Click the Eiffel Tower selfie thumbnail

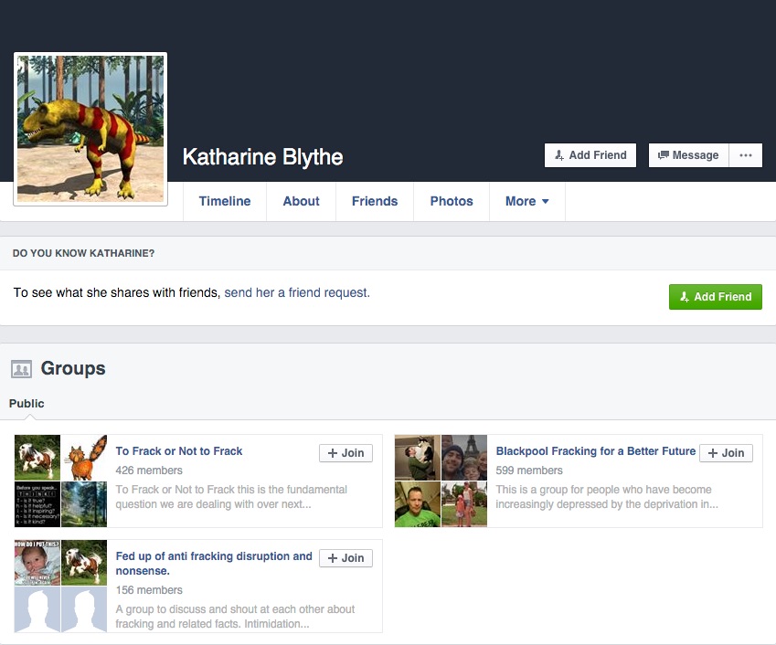[x=464, y=458]
